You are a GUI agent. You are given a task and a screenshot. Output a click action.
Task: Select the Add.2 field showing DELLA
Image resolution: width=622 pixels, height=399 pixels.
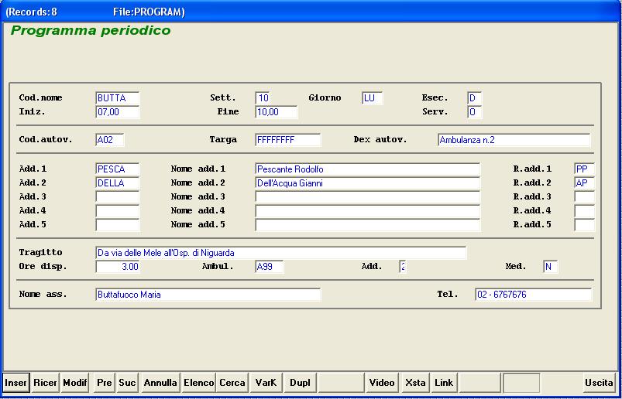(118, 183)
